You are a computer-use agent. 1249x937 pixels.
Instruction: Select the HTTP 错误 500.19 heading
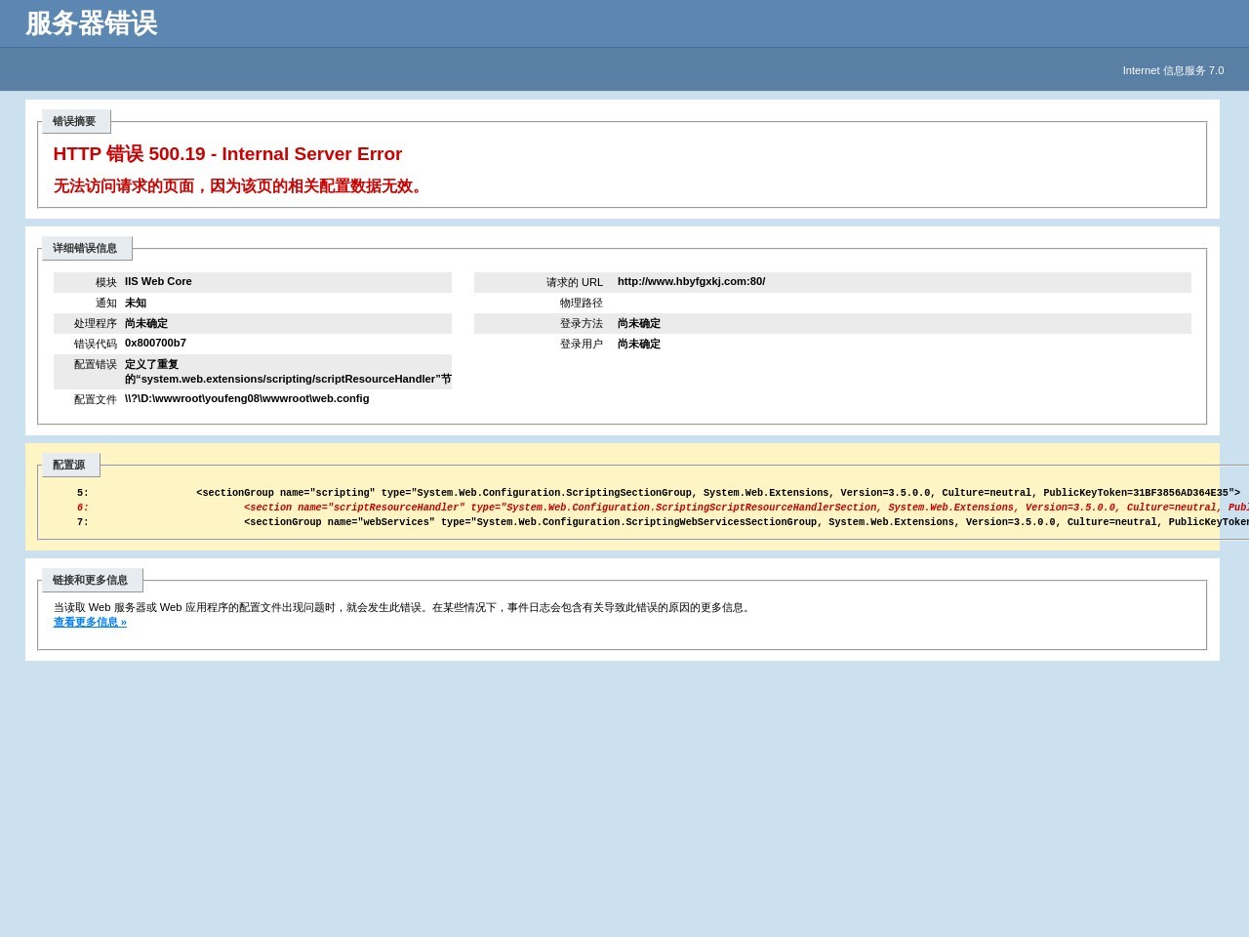tap(227, 154)
